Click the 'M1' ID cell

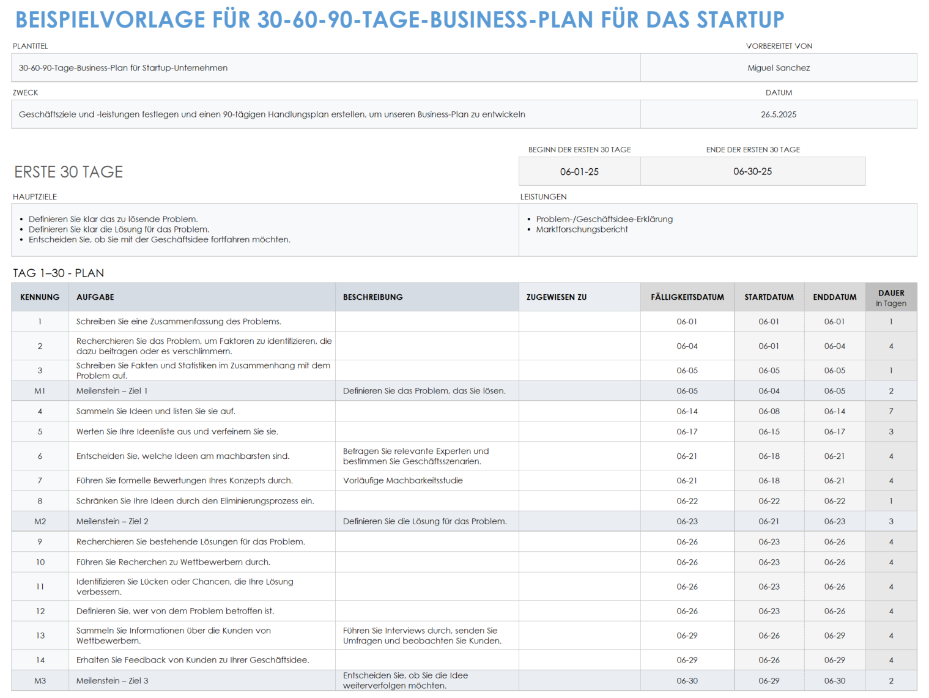(40, 390)
